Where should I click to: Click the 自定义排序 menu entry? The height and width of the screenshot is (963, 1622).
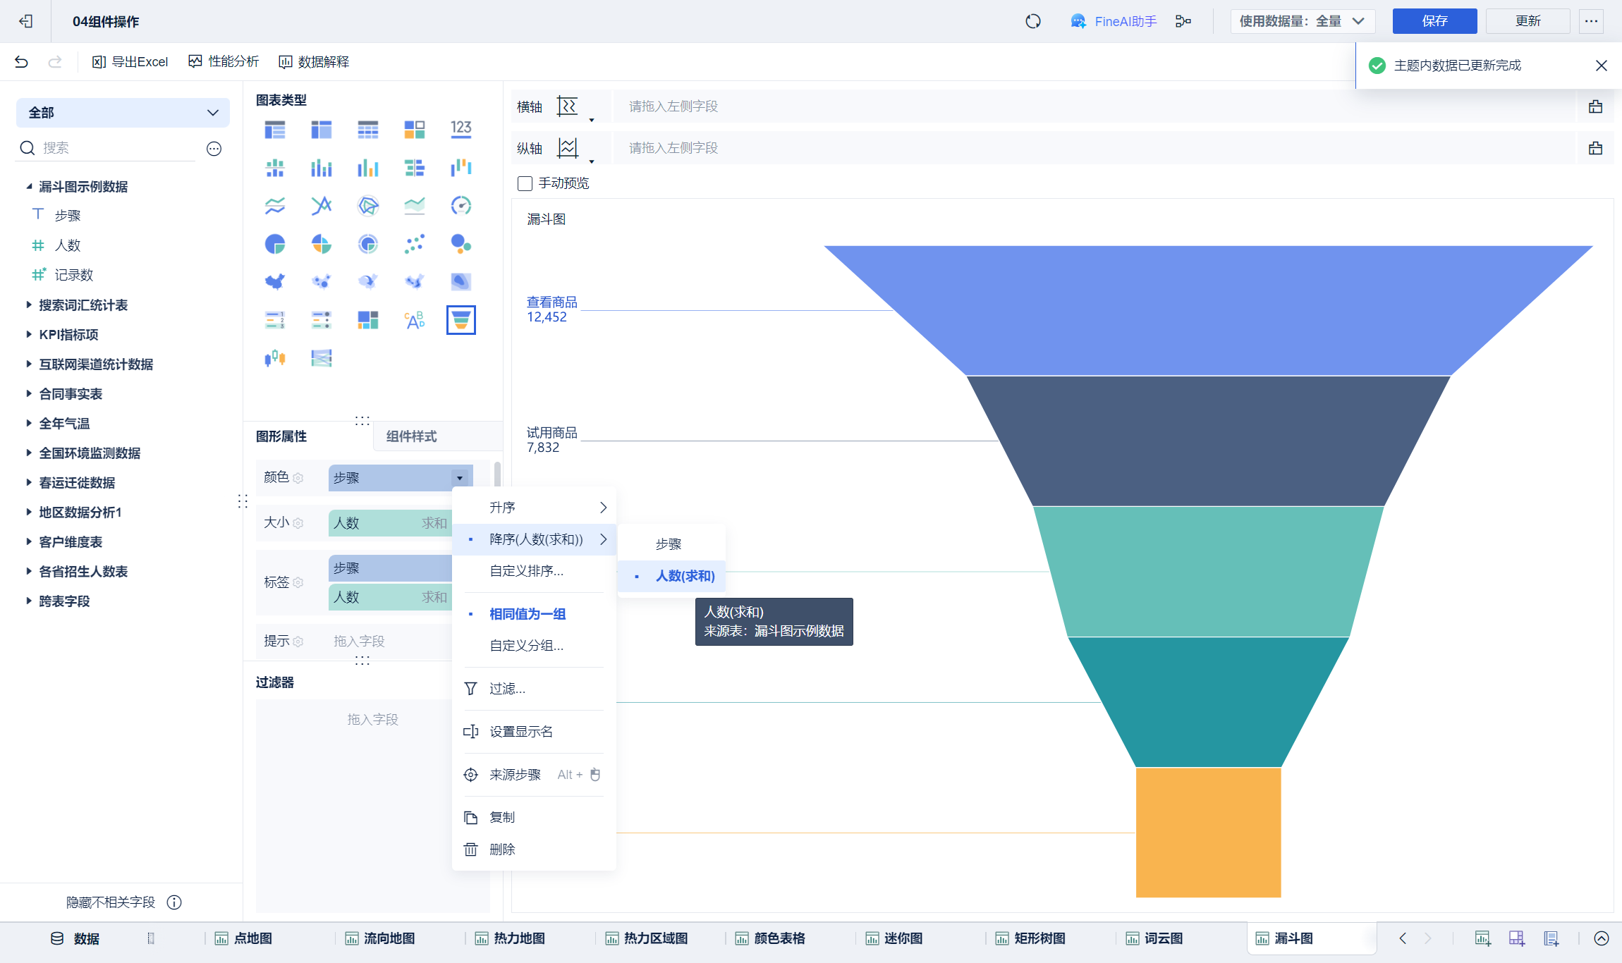click(x=526, y=571)
